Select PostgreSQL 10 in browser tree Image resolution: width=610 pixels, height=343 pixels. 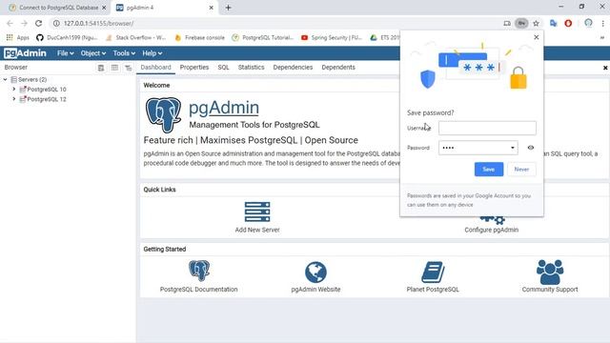[x=47, y=89]
